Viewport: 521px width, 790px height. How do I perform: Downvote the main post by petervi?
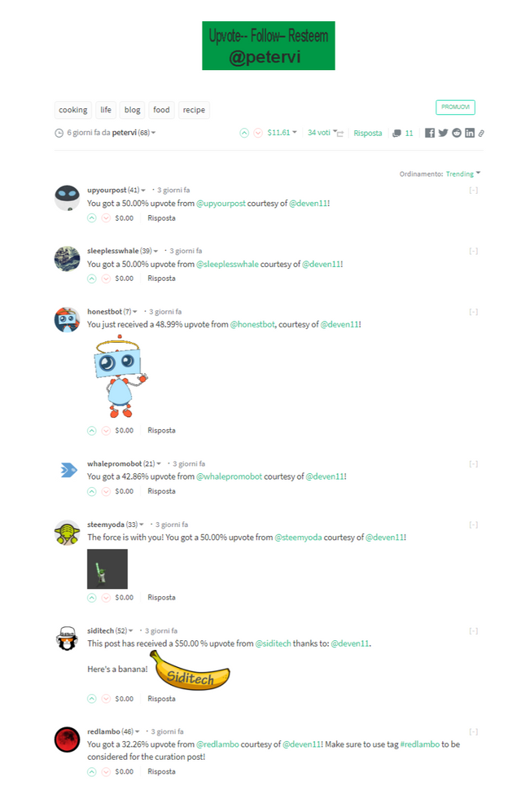click(258, 133)
